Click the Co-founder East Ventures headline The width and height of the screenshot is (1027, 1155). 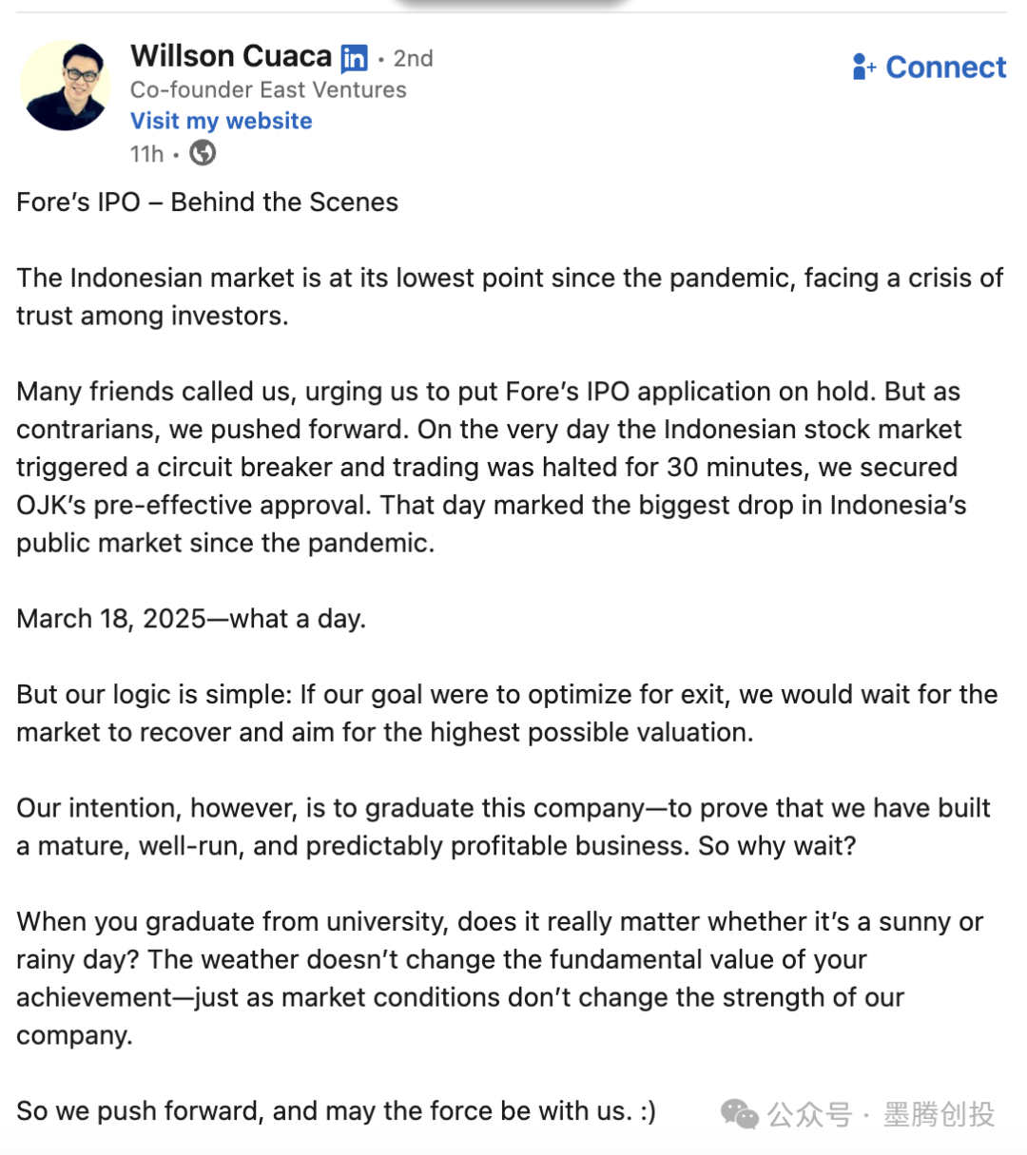point(268,89)
